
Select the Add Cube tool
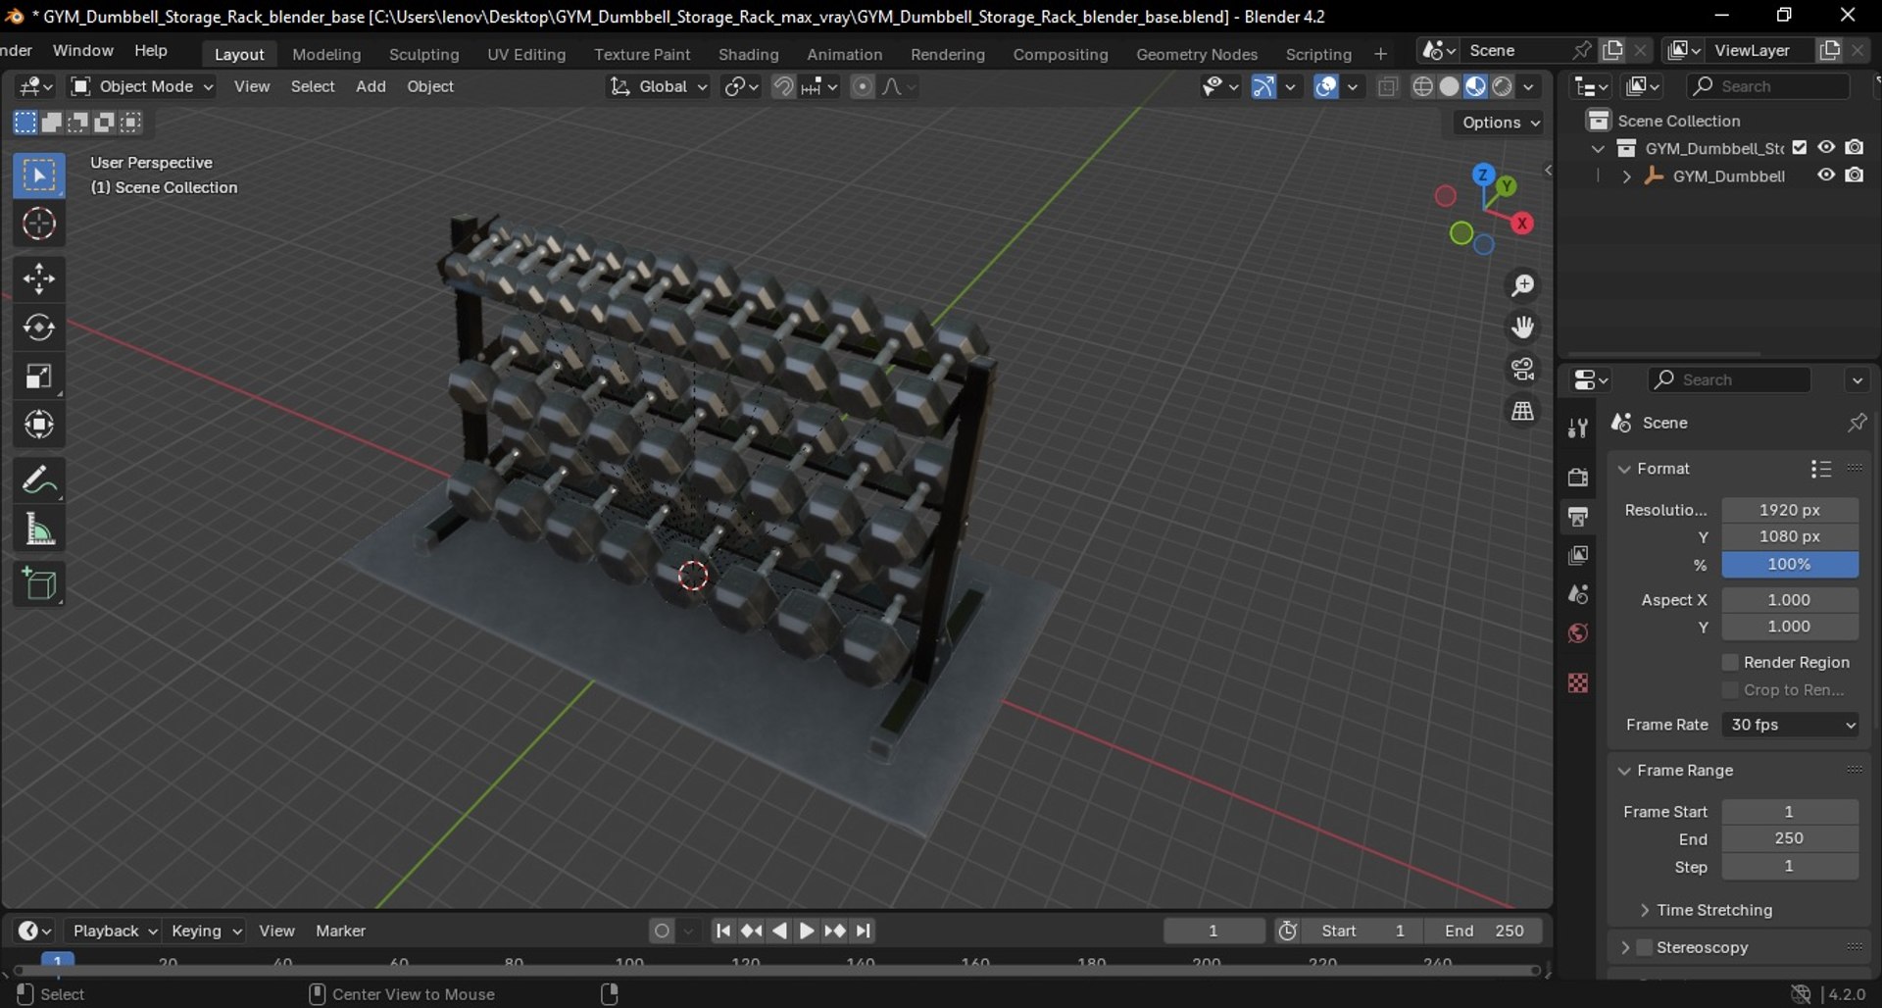[x=39, y=584]
